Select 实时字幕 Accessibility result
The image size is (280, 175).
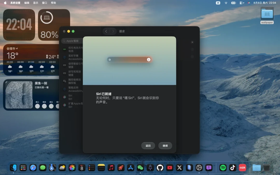tap(72, 57)
